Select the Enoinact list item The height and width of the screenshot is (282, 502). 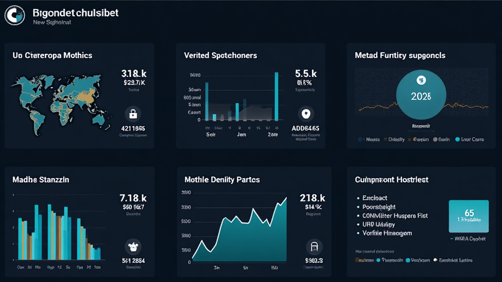point(375,198)
